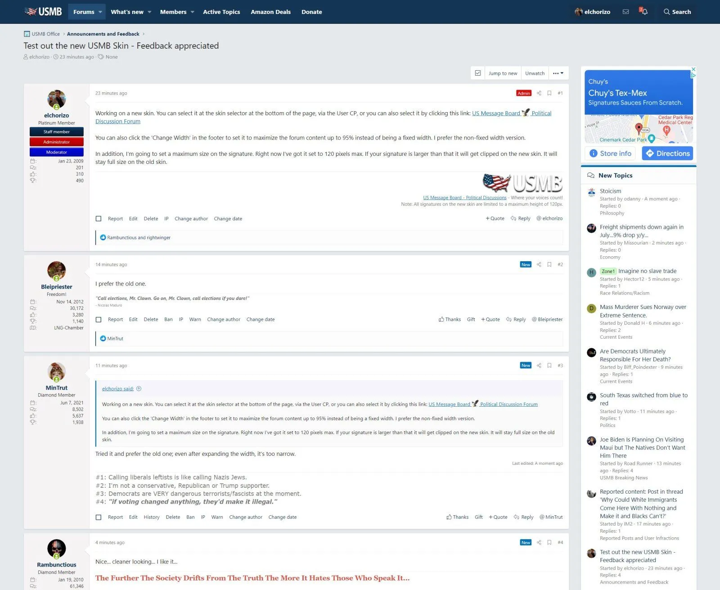Click the share icon on post #1

pos(539,93)
